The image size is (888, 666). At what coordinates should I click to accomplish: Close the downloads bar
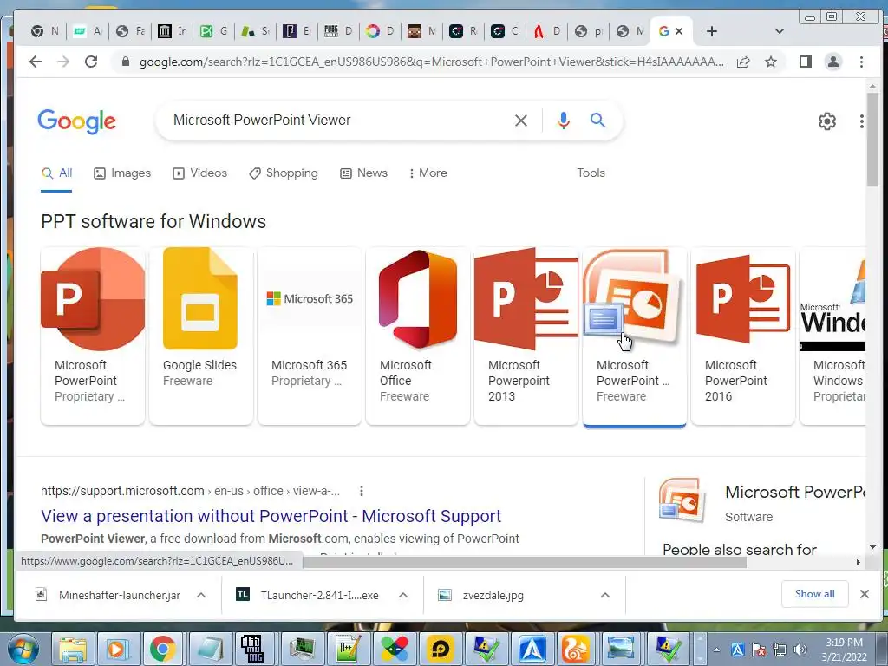click(x=865, y=594)
